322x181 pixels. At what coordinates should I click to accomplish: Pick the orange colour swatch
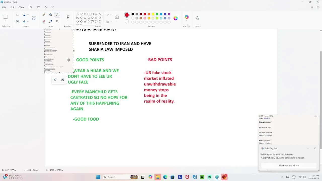pos(149,14)
